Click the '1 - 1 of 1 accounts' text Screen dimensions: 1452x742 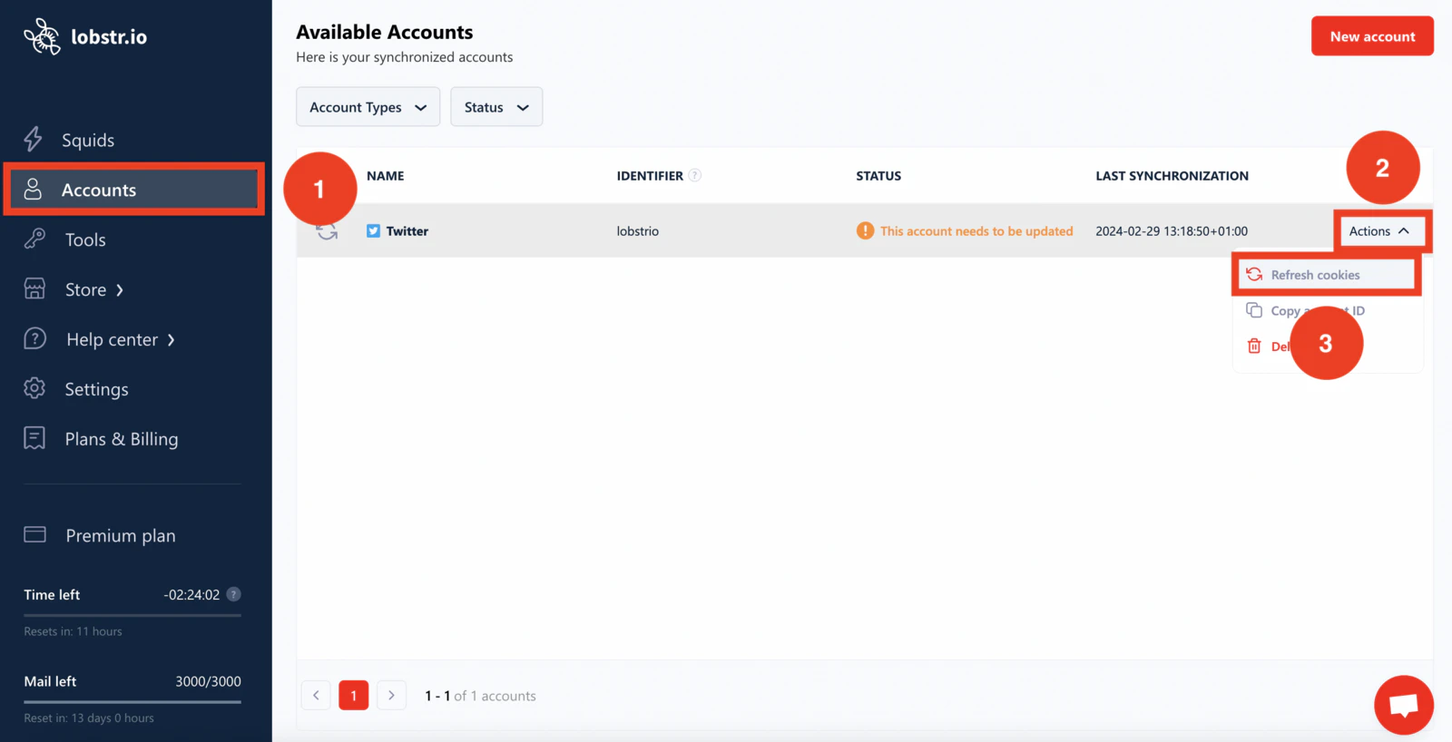pyautogui.click(x=480, y=696)
